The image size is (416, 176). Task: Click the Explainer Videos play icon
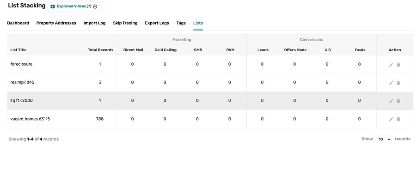coord(53,6)
